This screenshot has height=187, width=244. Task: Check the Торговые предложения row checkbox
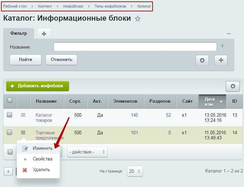pyautogui.click(x=10, y=132)
